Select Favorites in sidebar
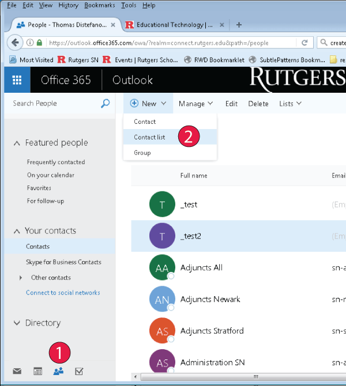This screenshot has width=346, height=386. coord(39,188)
